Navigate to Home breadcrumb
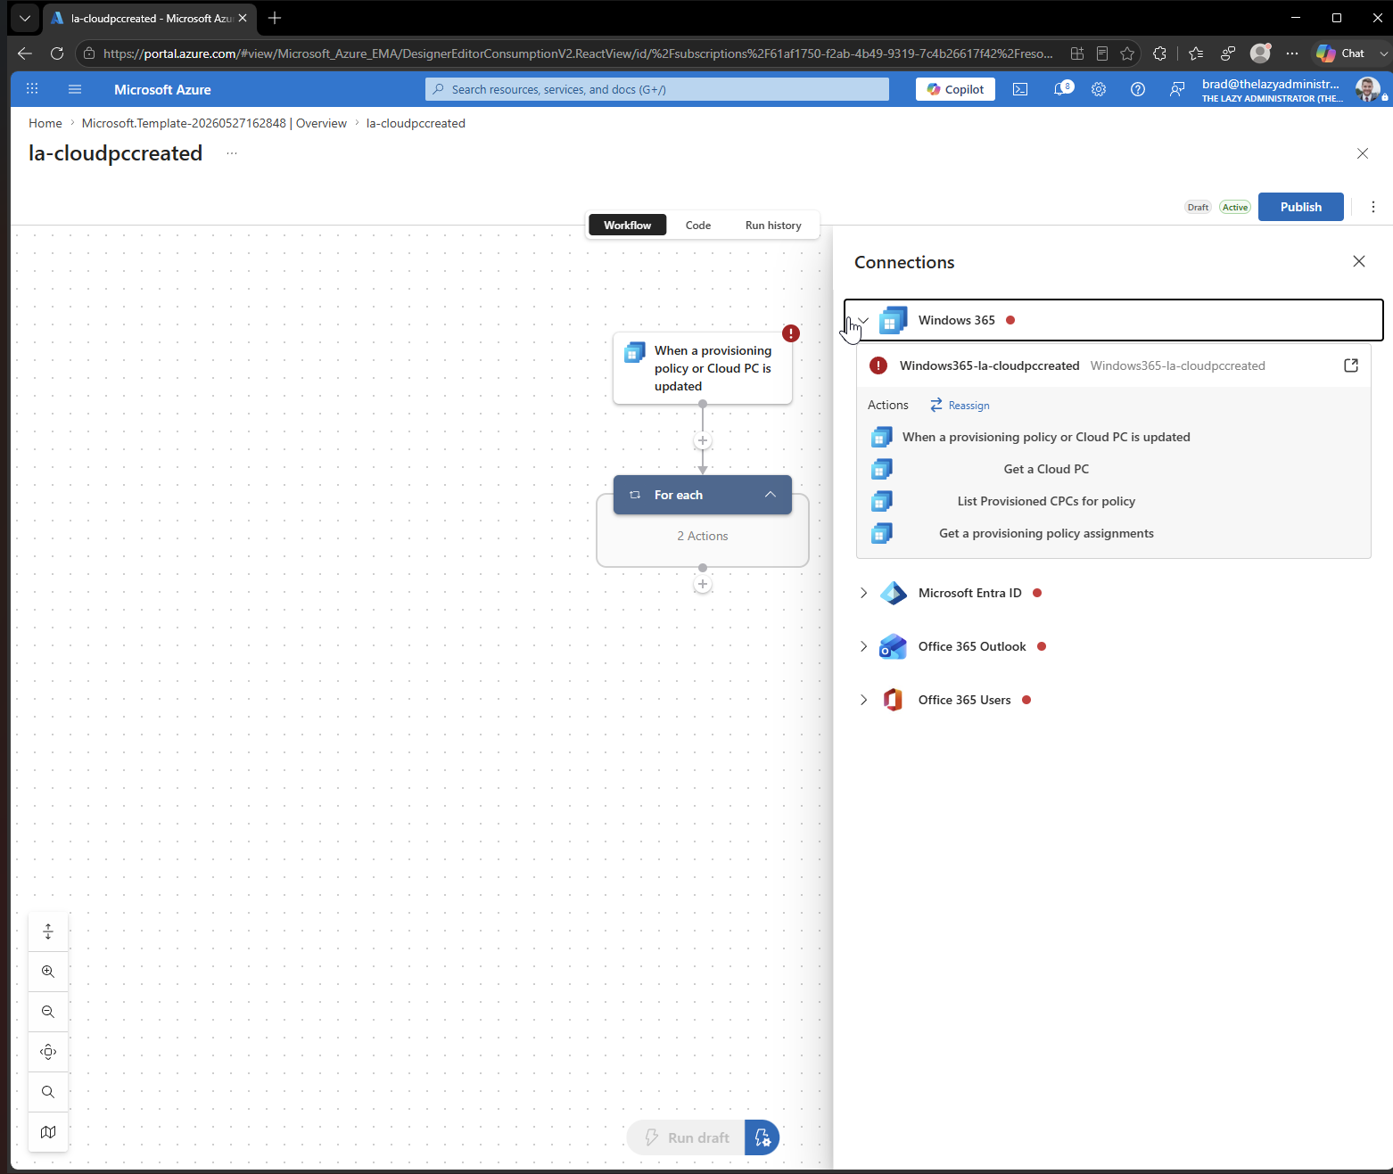The image size is (1393, 1174). pyautogui.click(x=45, y=123)
